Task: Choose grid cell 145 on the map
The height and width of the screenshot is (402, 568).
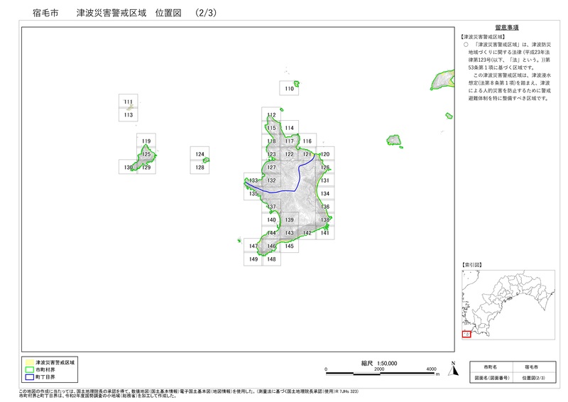Action: click(289, 245)
